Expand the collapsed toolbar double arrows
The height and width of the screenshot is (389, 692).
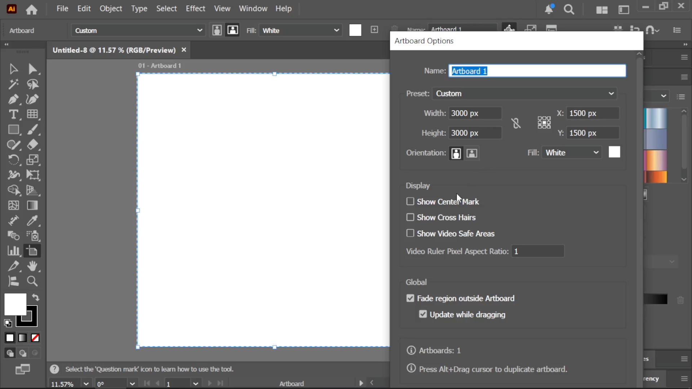click(x=6, y=44)
